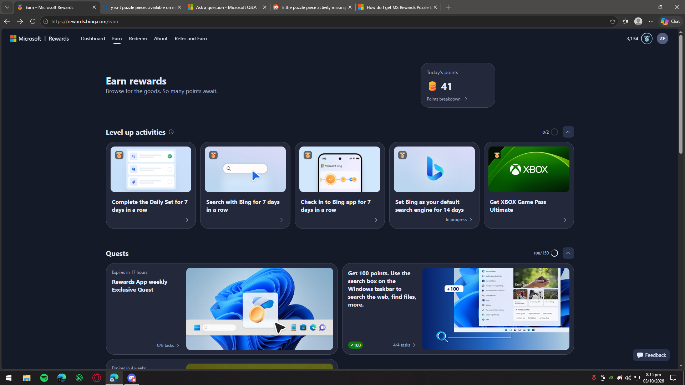Open the 4/4 tasks quest details

click(x=404, y=345)
